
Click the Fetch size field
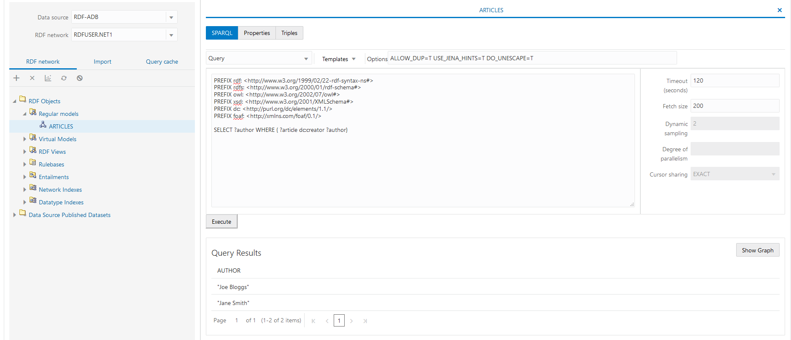735,106
